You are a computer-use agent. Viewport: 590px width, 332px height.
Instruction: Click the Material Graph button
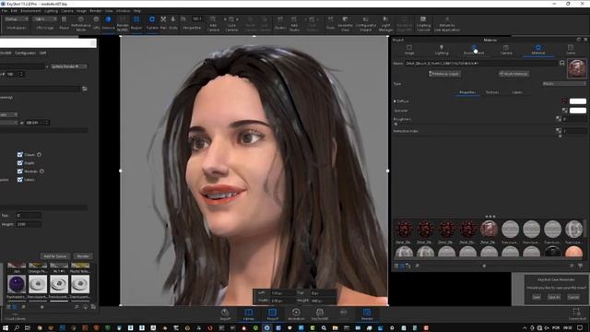click(x=444, y=74)
